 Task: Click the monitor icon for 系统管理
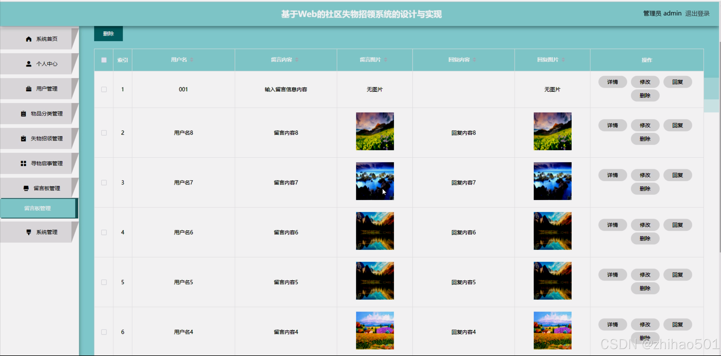(x=28, y=232)
